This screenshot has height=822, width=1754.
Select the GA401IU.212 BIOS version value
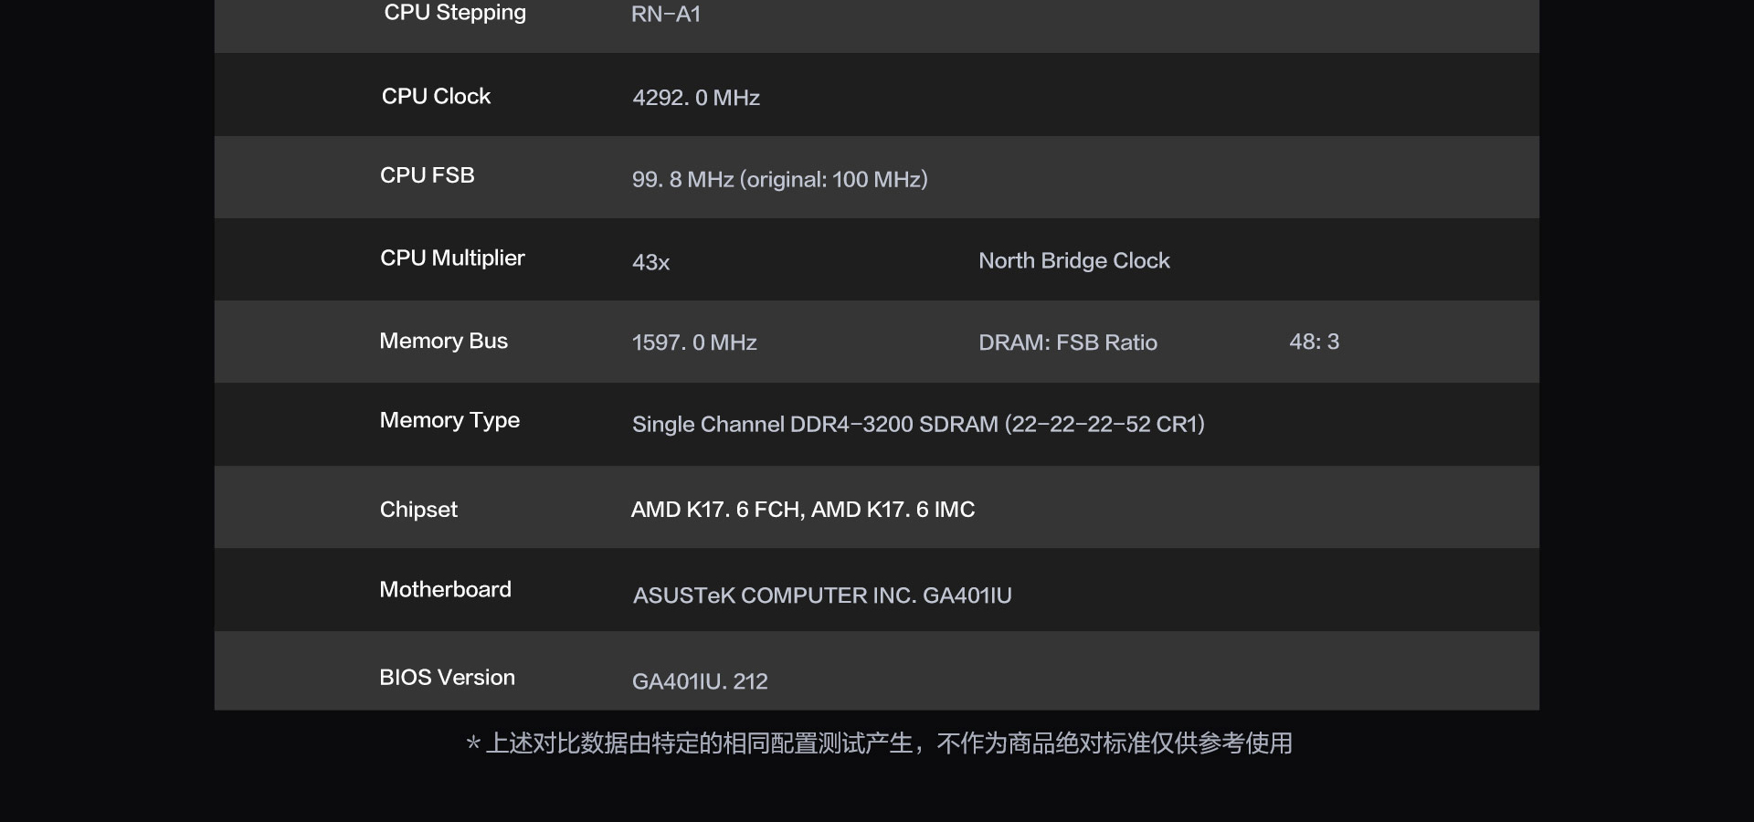pyautogui.click(x=700, y=681)
